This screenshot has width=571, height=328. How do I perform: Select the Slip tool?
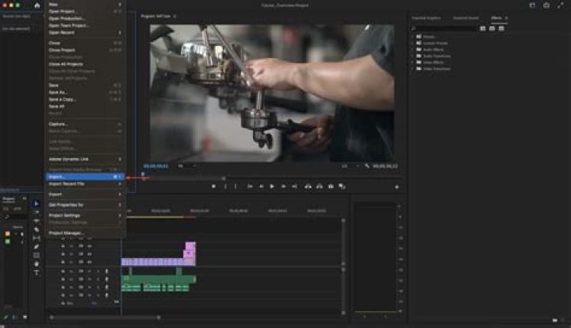[36, 238]
